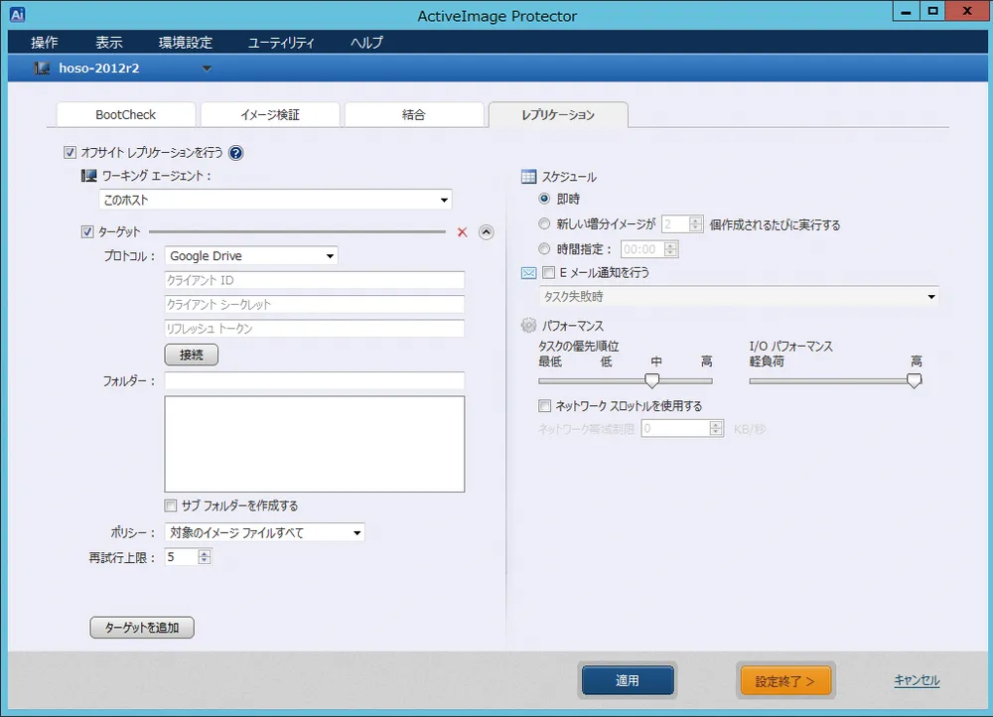Click the working agent computer icon
The width and height of the screenshot is (993, 717).
click(x=89, y=176)
